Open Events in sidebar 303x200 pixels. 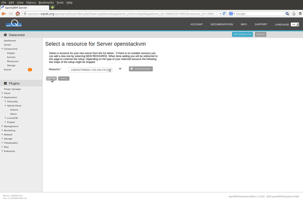coord(8,70)
